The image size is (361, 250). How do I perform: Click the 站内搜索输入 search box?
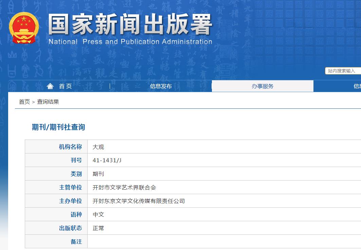[342, 71]
